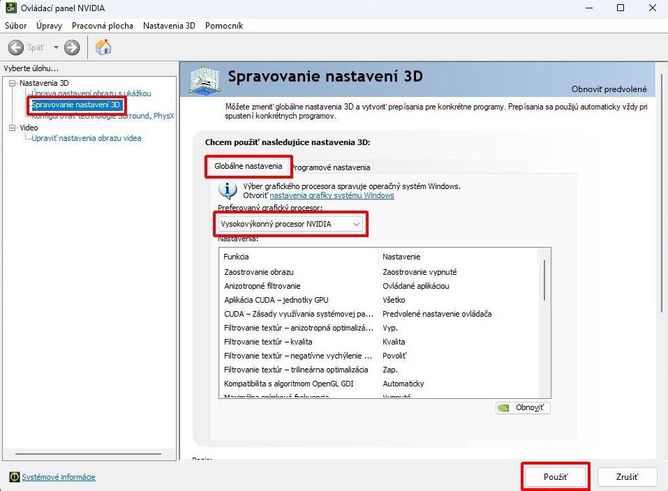Click Predvolené nastavenie ovládača value

437,314
